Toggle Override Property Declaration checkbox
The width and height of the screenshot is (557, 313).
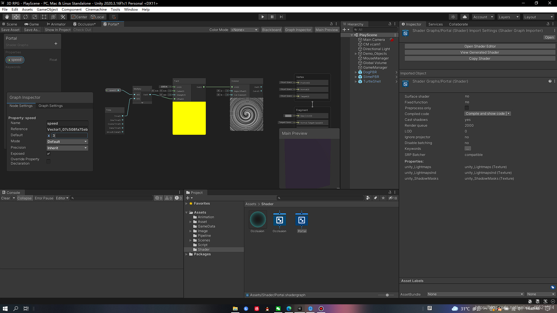click(48, 161)
